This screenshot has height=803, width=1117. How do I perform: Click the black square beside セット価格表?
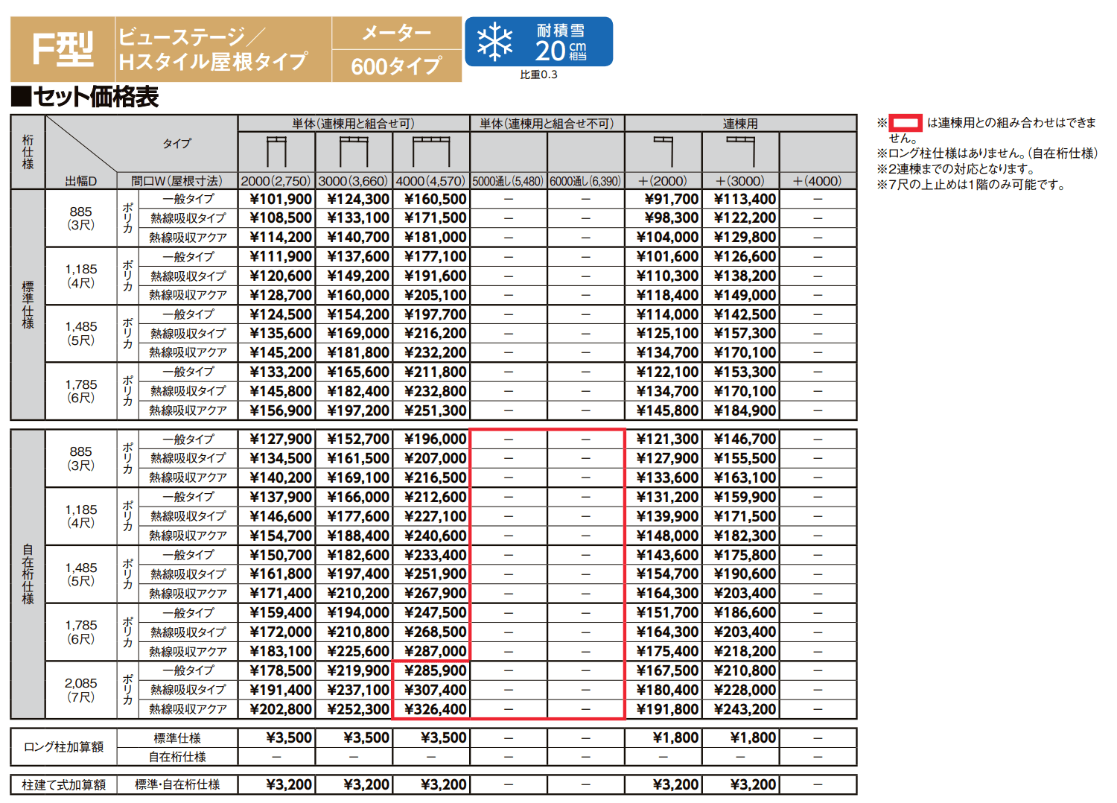pos(21,97)
